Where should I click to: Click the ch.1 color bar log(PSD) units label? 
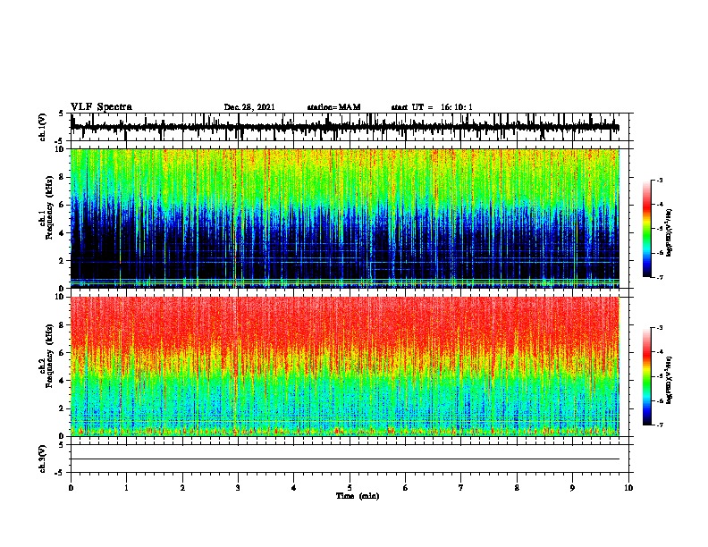(x=669, y=232)
